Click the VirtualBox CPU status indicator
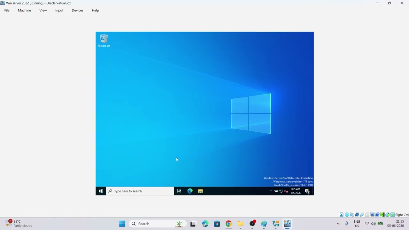Screen dimensions: 409x230 [382, 215]
